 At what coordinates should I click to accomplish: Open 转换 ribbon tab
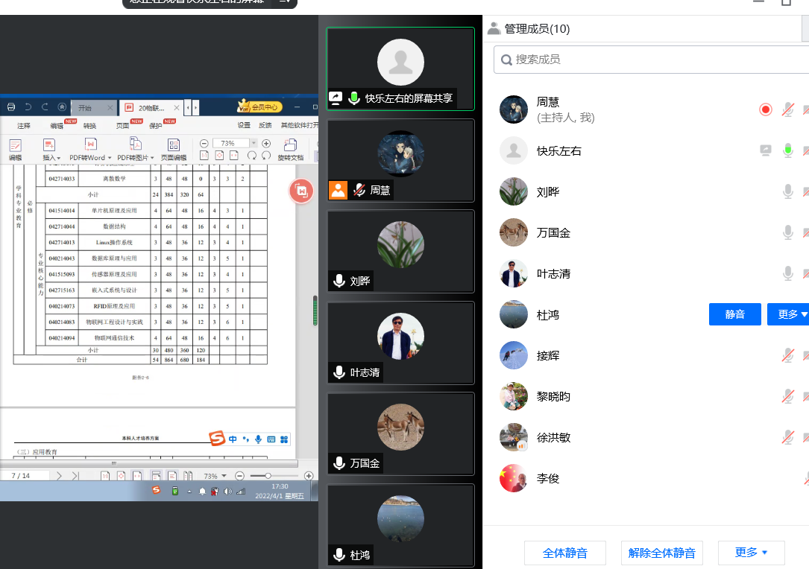click(89, 126)
